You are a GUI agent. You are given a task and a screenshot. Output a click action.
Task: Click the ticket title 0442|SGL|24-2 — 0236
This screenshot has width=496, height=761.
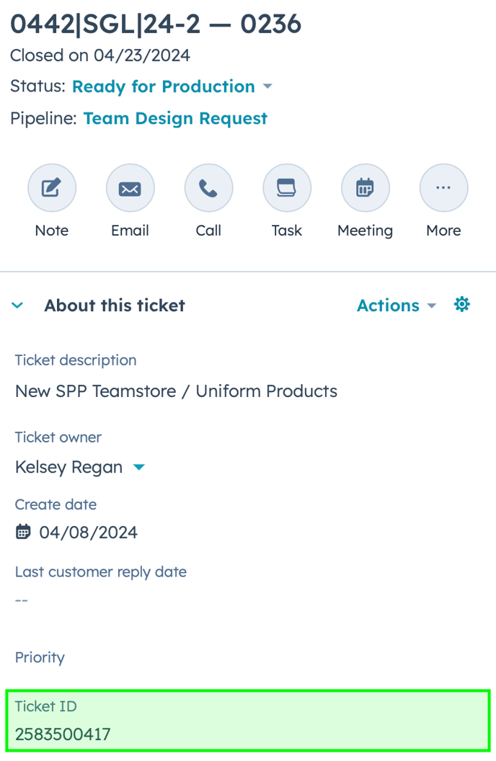[156, 25]
